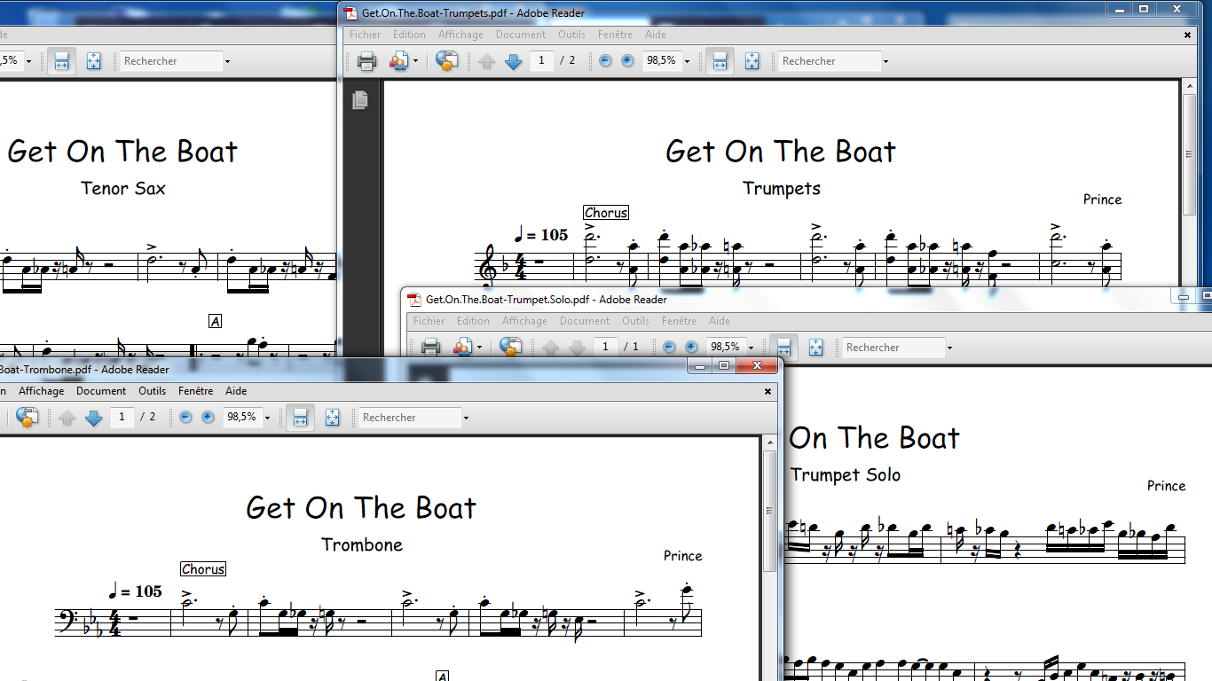Zoom out in the Trumpet Solo window

669,348
